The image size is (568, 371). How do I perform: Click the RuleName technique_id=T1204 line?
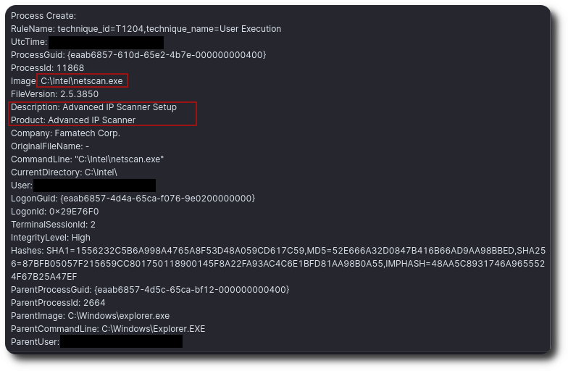pyautogui.click(x=146, y=29)
